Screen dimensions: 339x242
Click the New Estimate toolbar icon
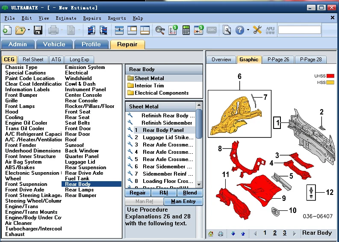tap(7, 30)
